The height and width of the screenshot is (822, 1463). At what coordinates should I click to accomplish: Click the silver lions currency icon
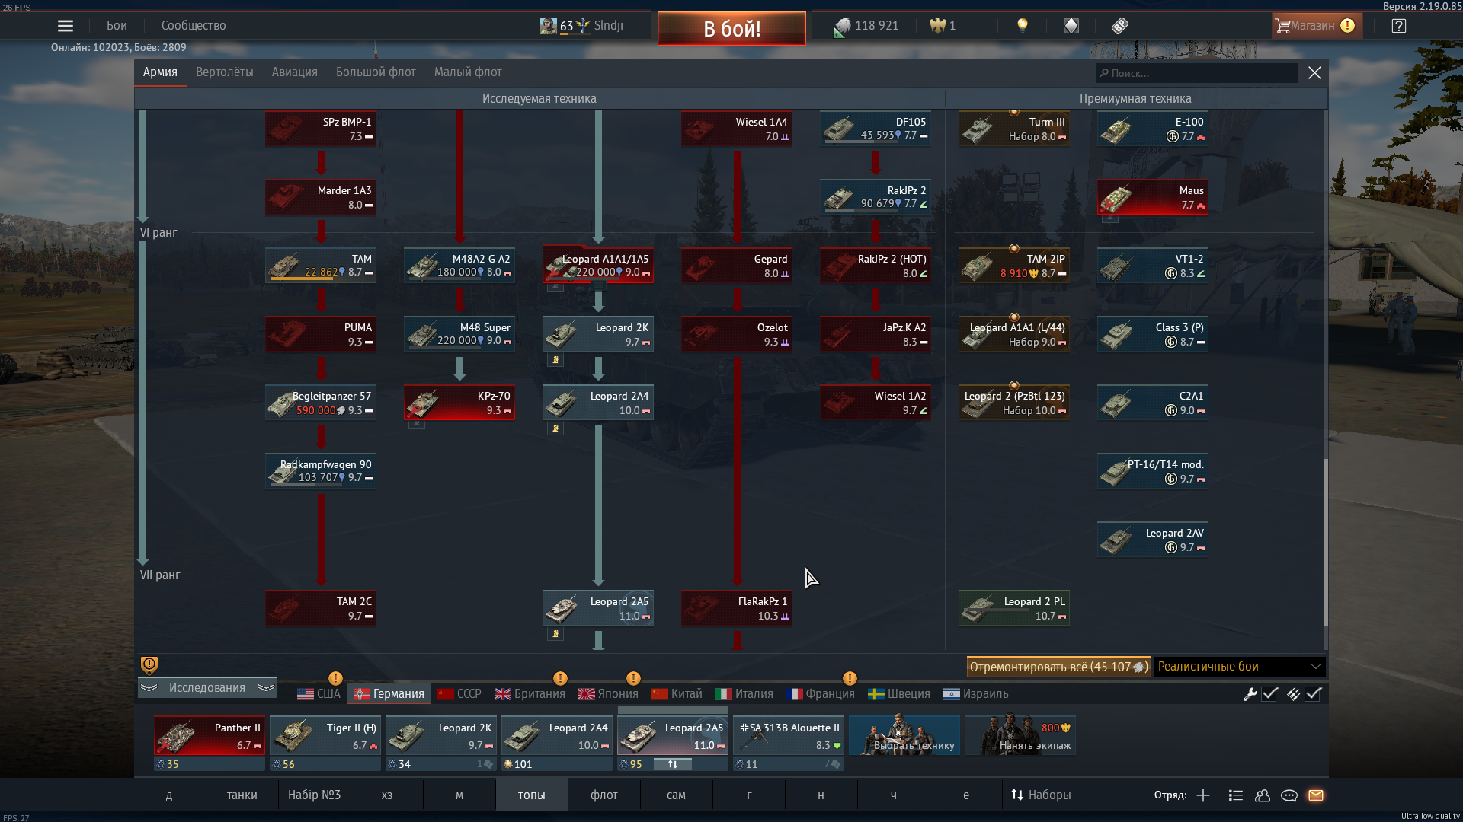pyautogui.click(x=841, y=27)
